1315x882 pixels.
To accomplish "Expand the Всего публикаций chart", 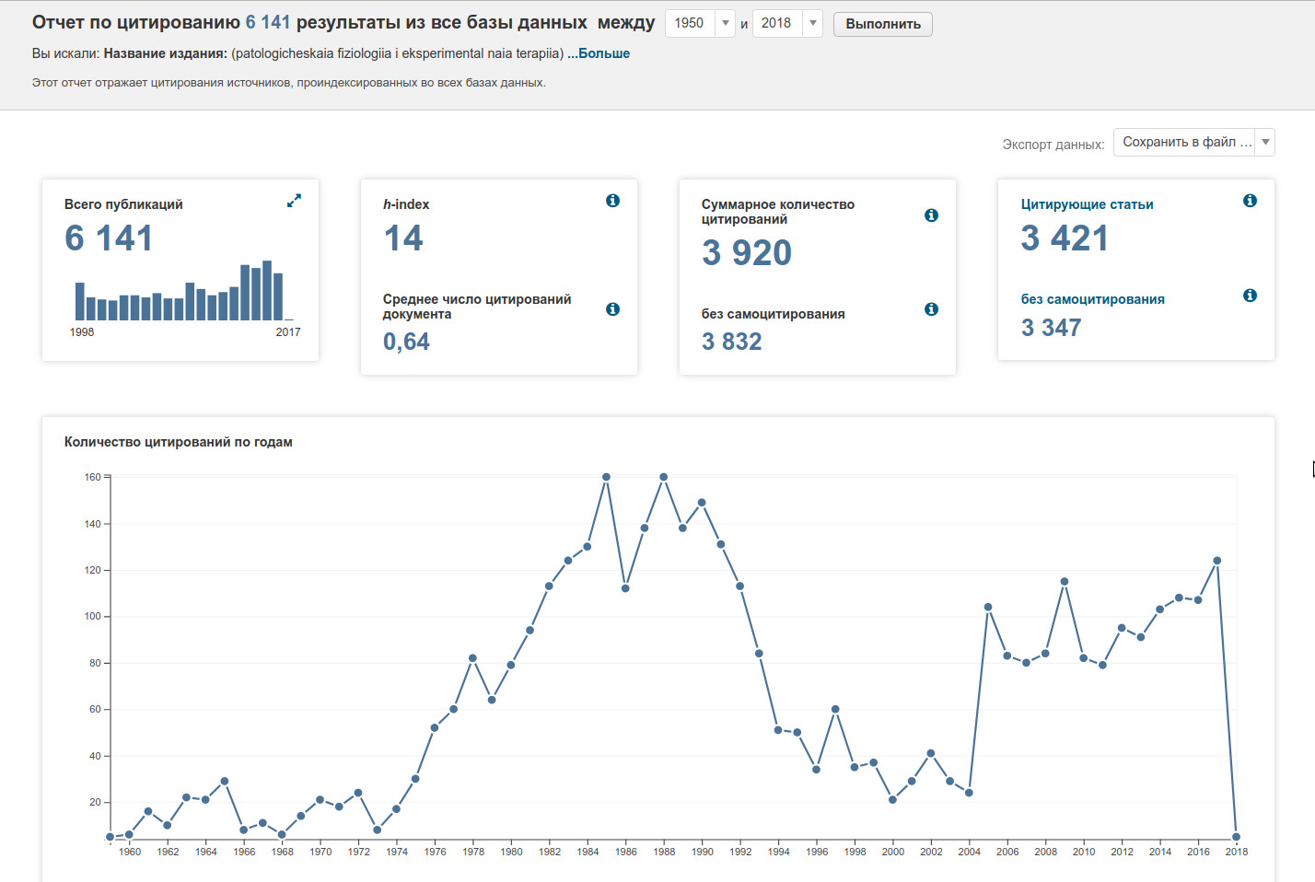I will pyautogui.click(x=294, y=201).
